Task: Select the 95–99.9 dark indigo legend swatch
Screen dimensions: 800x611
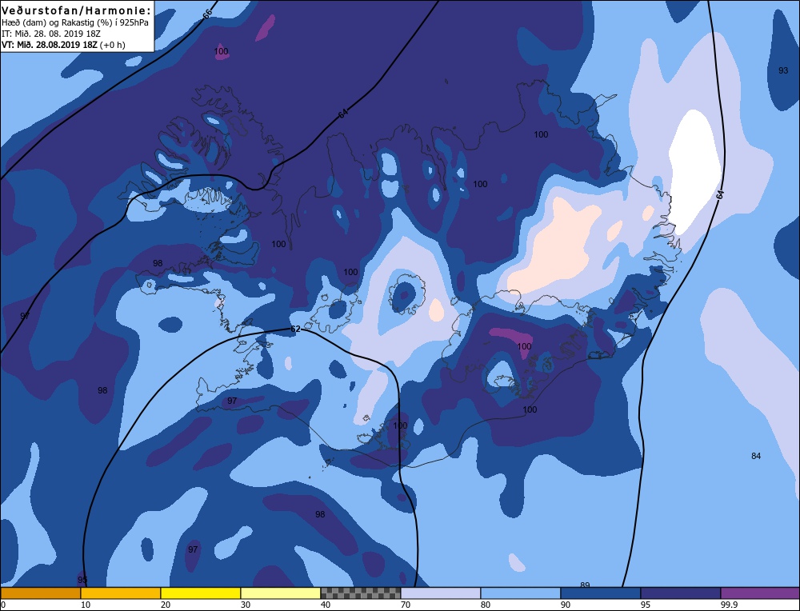Action: 681,593
